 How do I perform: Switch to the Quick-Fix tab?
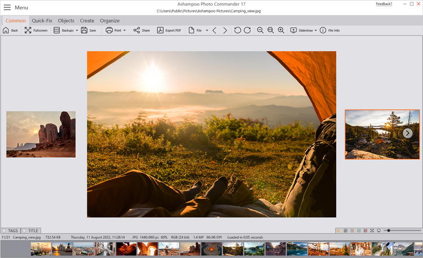[x=42, y=20]
